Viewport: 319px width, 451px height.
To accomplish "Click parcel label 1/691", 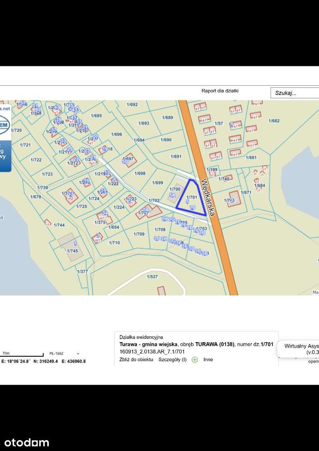I will tap(176, 157).
